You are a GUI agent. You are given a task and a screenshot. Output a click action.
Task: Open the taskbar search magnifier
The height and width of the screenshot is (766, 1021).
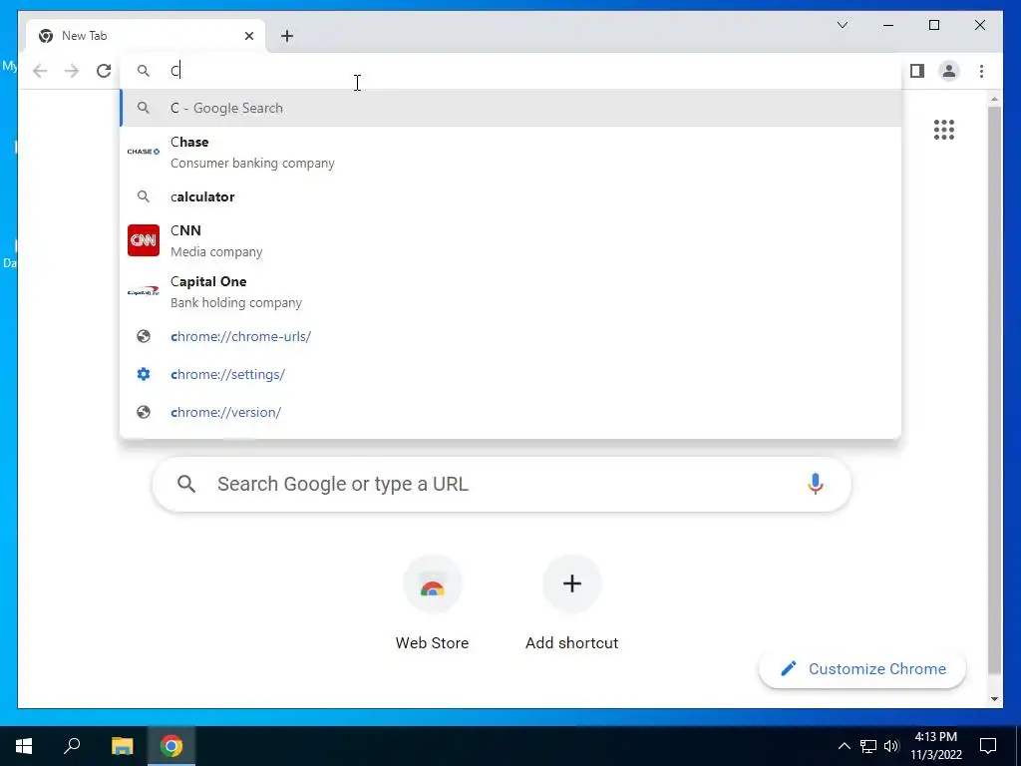pyautogui.click(x=72, y=746)
